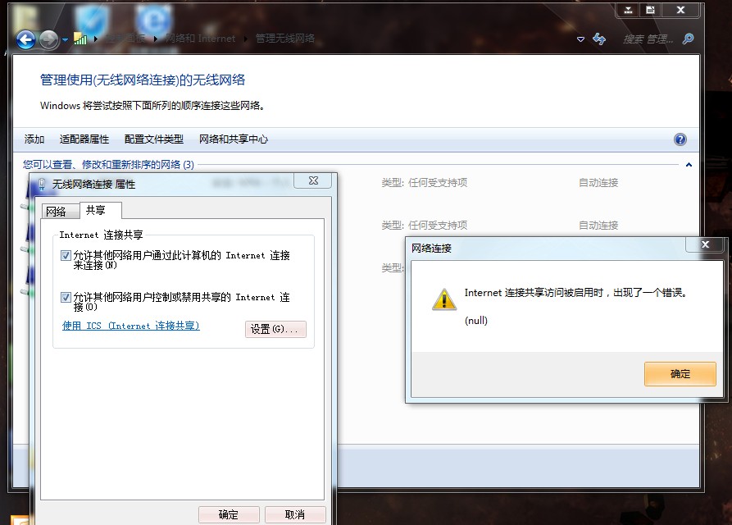Click 配置文件类型 in the toolbar

(153, 139)
